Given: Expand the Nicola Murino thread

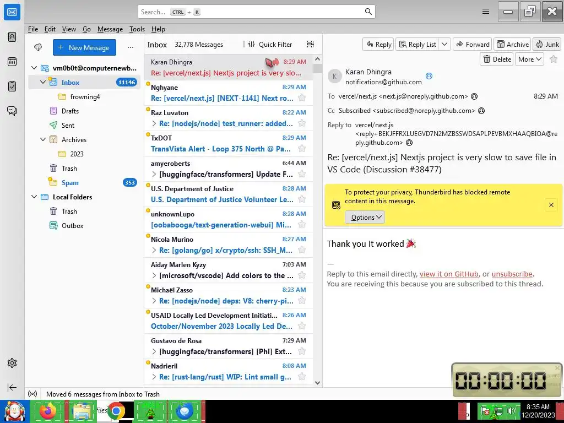Looking at the screenshot, I should [154, 250].
